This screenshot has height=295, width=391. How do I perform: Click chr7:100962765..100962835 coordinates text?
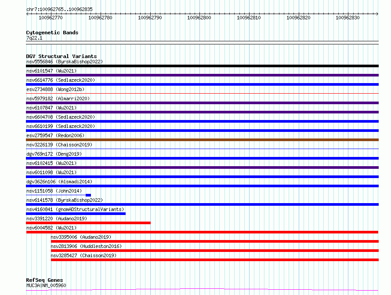click(59, 10)
